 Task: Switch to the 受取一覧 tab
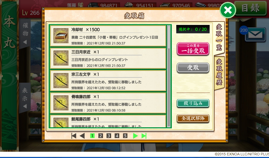pos(219,37)
